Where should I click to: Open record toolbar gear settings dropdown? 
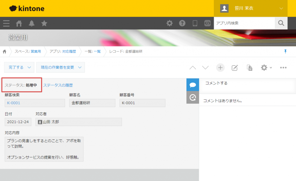click(266, 68)
